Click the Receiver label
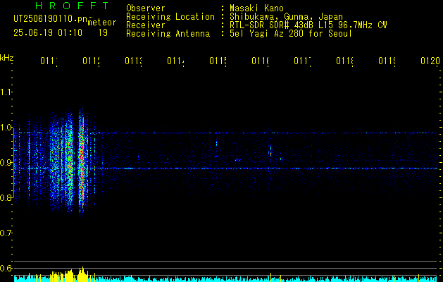Image resolution: width=443 pixels, height=282 pixels. [x=146, y=25]
